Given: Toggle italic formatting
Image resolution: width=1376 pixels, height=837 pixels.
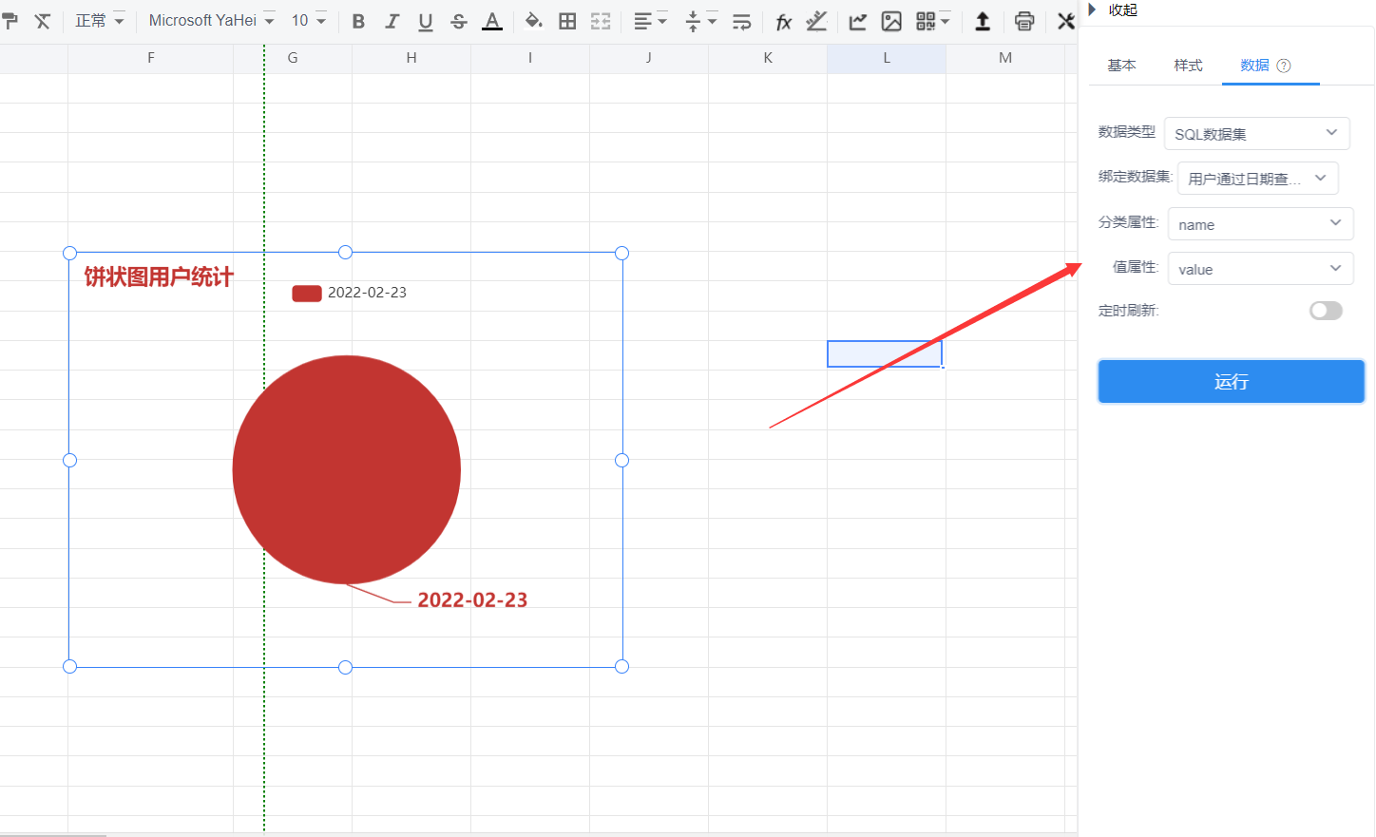Looking at the screenshot, I should [x=392, y=21].
